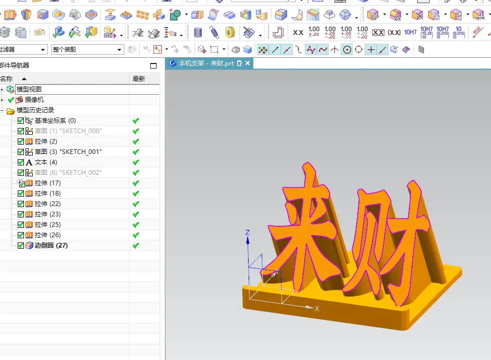The height and width of the screenshot is (360, 491).
Task: Toggle End Point snapping
Action: [275, 49]
